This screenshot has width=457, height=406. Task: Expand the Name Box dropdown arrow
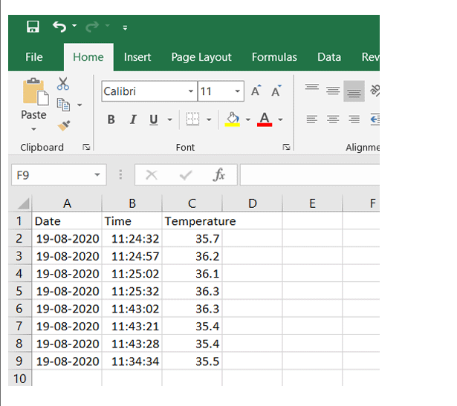[x=97, y=175]
